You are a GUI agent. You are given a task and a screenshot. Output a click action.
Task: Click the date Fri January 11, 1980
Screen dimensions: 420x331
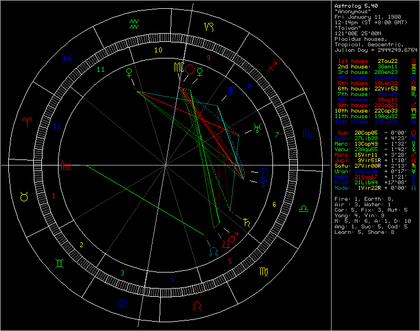[x=368, y=17]
